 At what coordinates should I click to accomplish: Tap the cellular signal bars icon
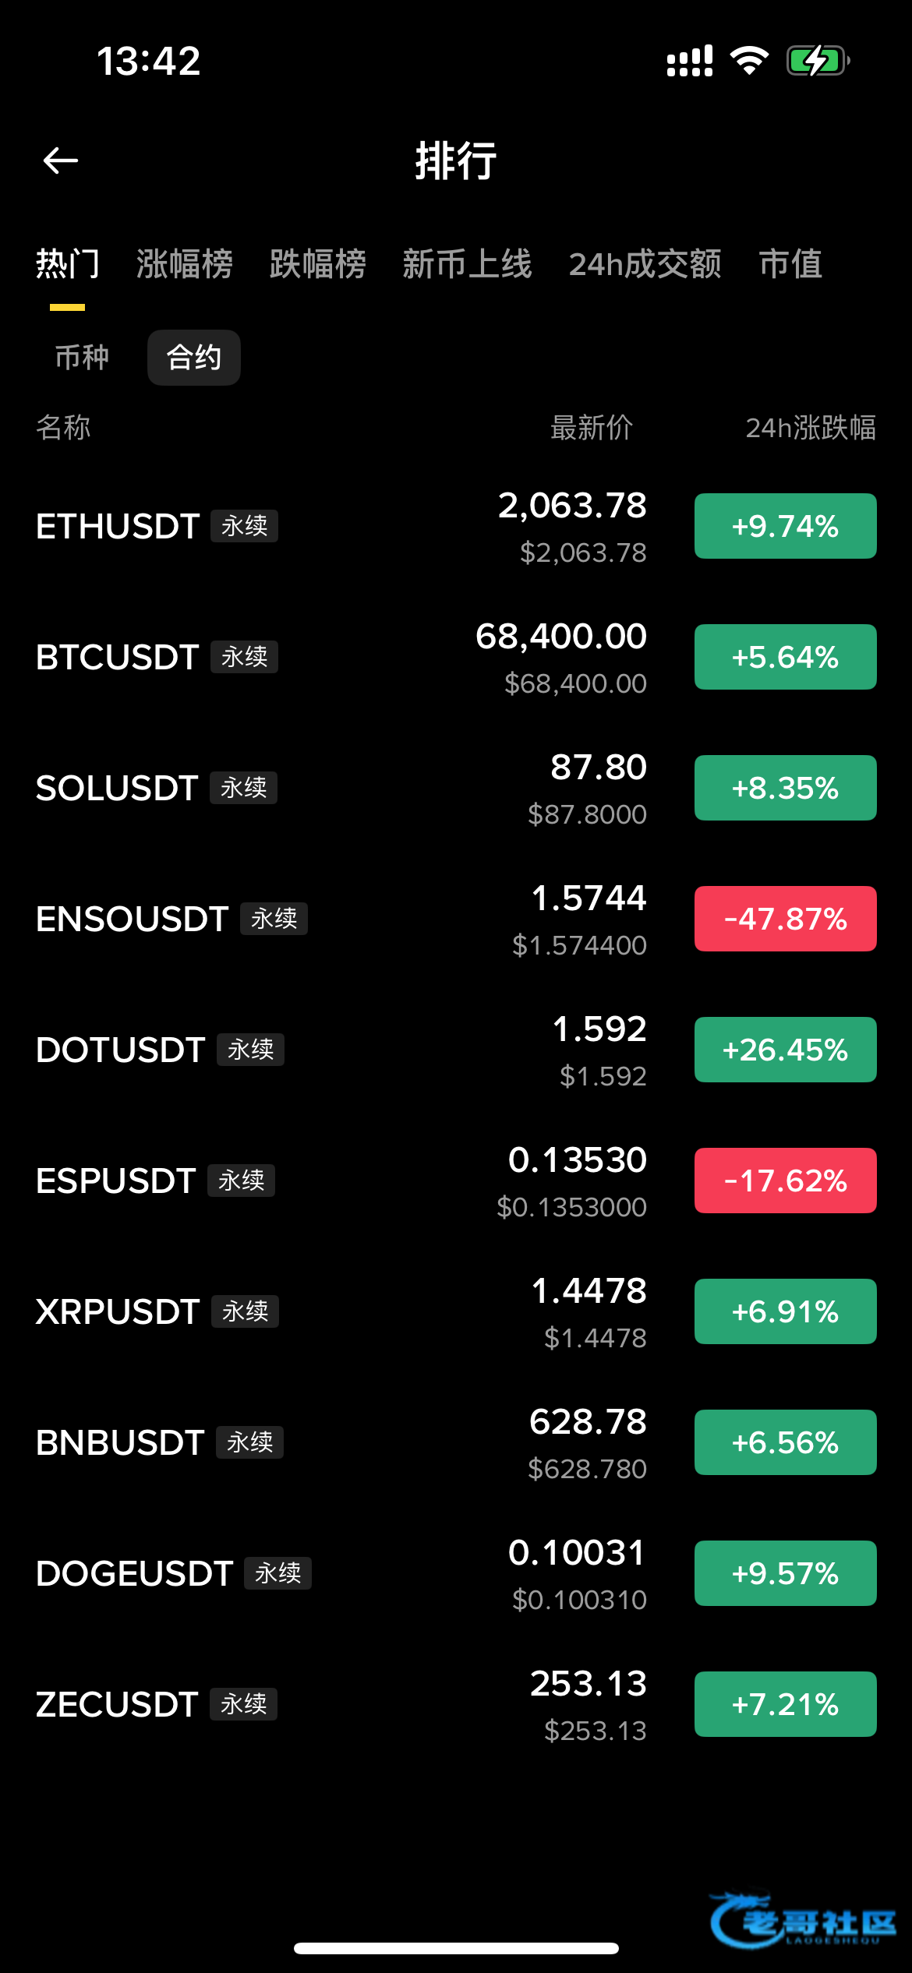tap(689, 61)
